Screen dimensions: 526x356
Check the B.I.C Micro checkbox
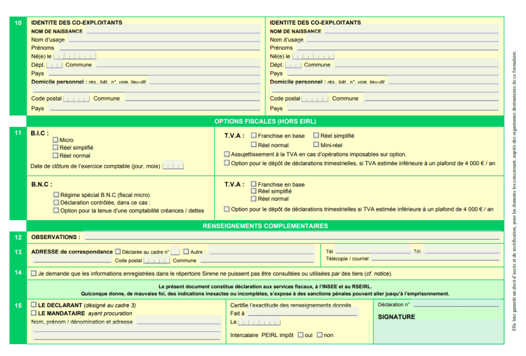point(55,140)
